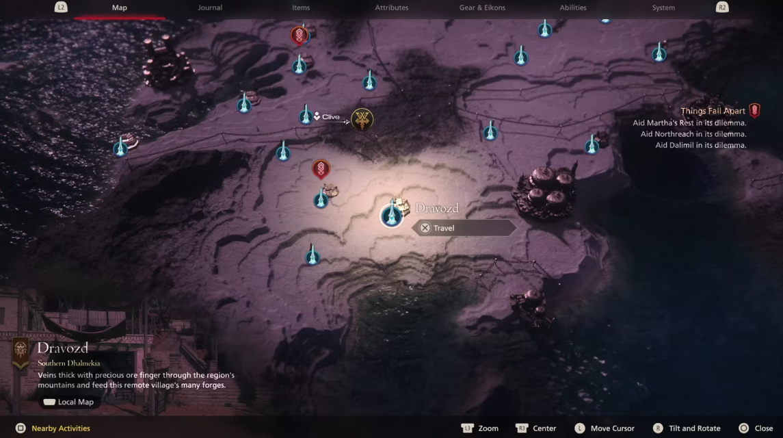Click the Southern Dhalmekia region subtitle
This screenshot has width=783, height=438.
(x=69, y=363)
